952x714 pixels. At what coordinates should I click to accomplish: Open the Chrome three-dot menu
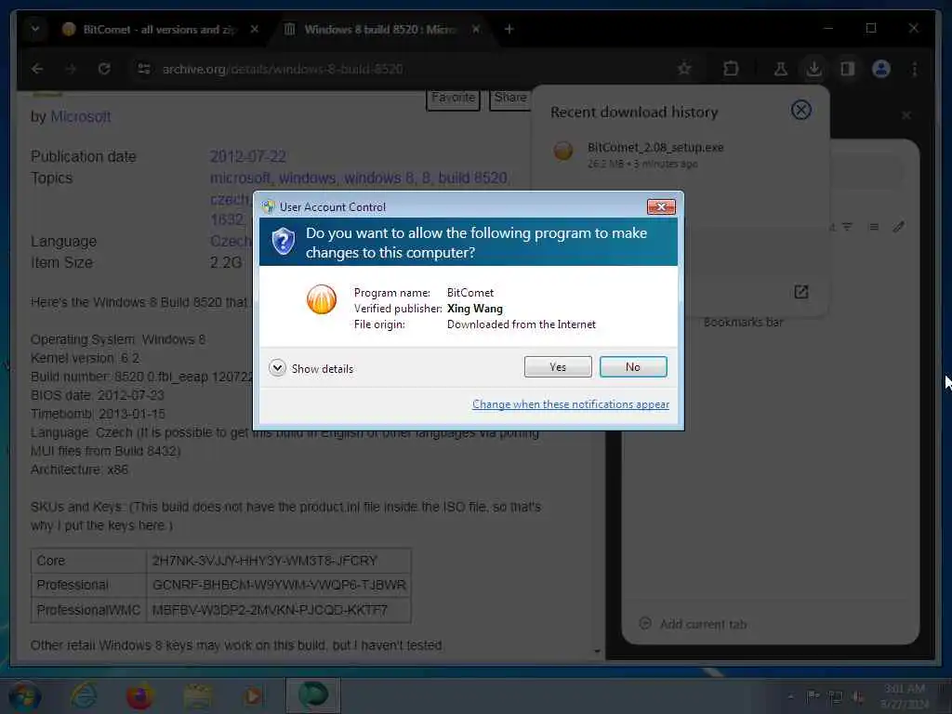pos(915,69)
